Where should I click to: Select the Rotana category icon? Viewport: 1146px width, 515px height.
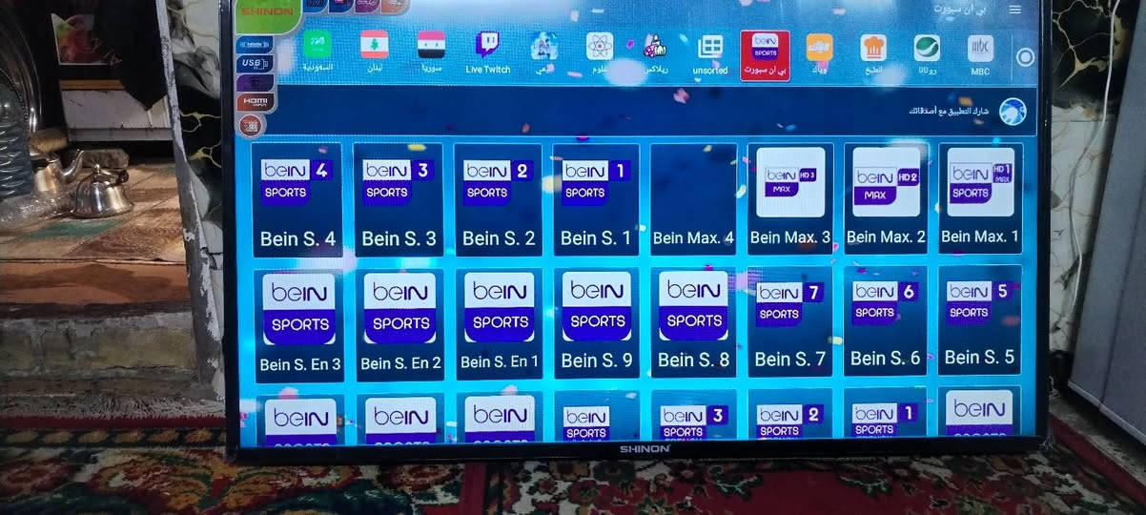[926, 53]
